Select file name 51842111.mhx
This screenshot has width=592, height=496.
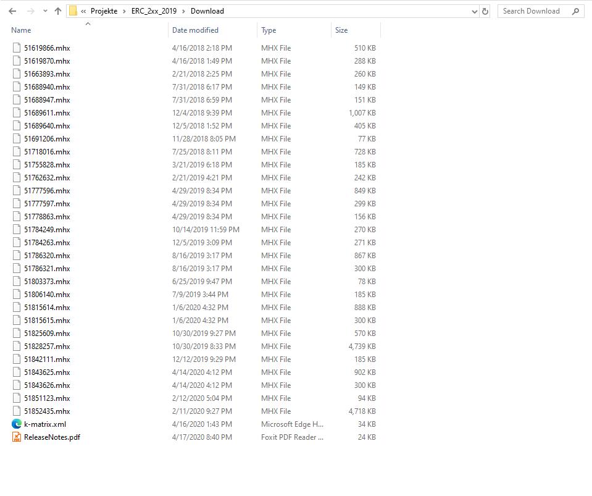(x=47, y=359)
